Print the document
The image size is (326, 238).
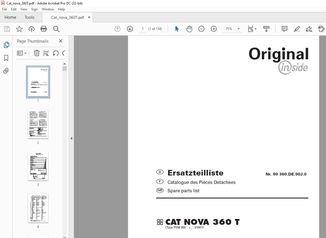pos(44,29)
